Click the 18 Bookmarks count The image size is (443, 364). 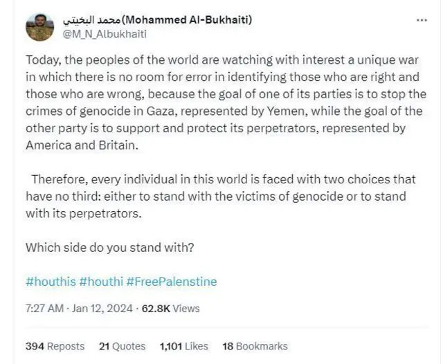click(x=255, y=346)
